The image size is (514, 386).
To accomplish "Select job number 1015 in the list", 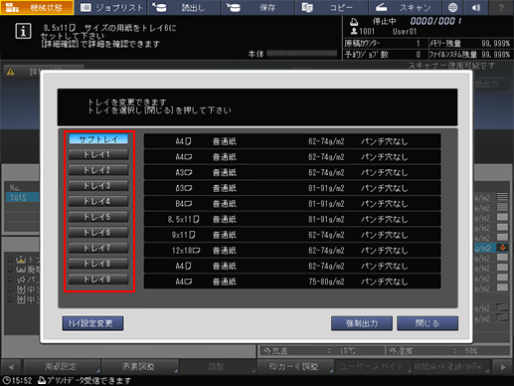I will (x=22, y=198).
